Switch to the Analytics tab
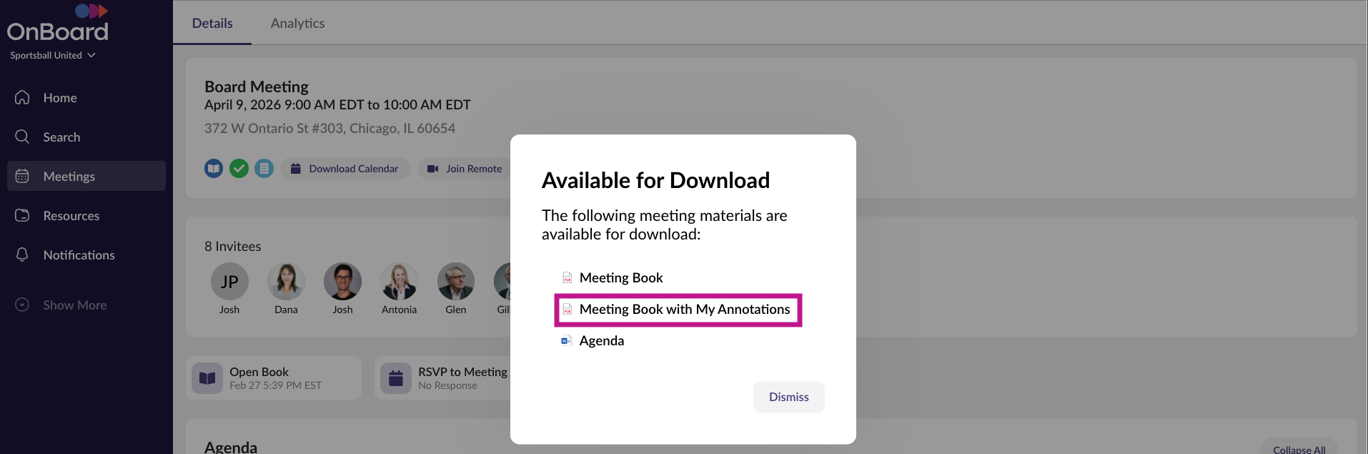The width and height of the screenshot is (1368, 454). pyautogui.click(x=297, y=24)
